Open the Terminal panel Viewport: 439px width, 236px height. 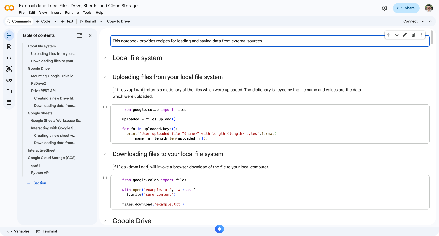tap(46, 231)
